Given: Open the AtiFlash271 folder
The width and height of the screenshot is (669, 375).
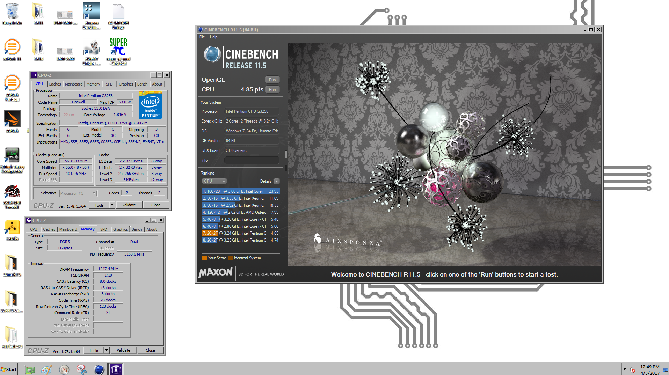Looking at the screenshot, I should [x=12, y=337].
